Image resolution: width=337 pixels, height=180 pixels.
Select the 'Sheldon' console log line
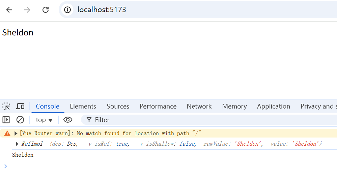pyautogui.click(x=23, y=155)
